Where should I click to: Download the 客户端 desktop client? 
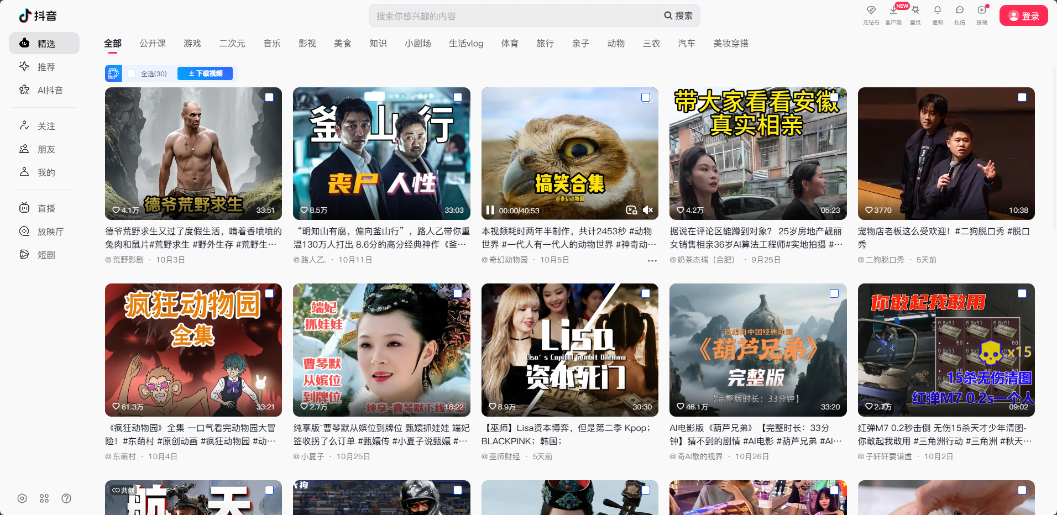point(893,10)
